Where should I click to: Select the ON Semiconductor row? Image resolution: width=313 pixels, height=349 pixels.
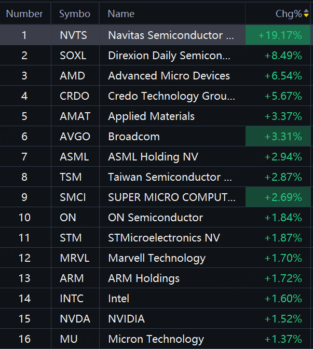click(x=155, y=217)
